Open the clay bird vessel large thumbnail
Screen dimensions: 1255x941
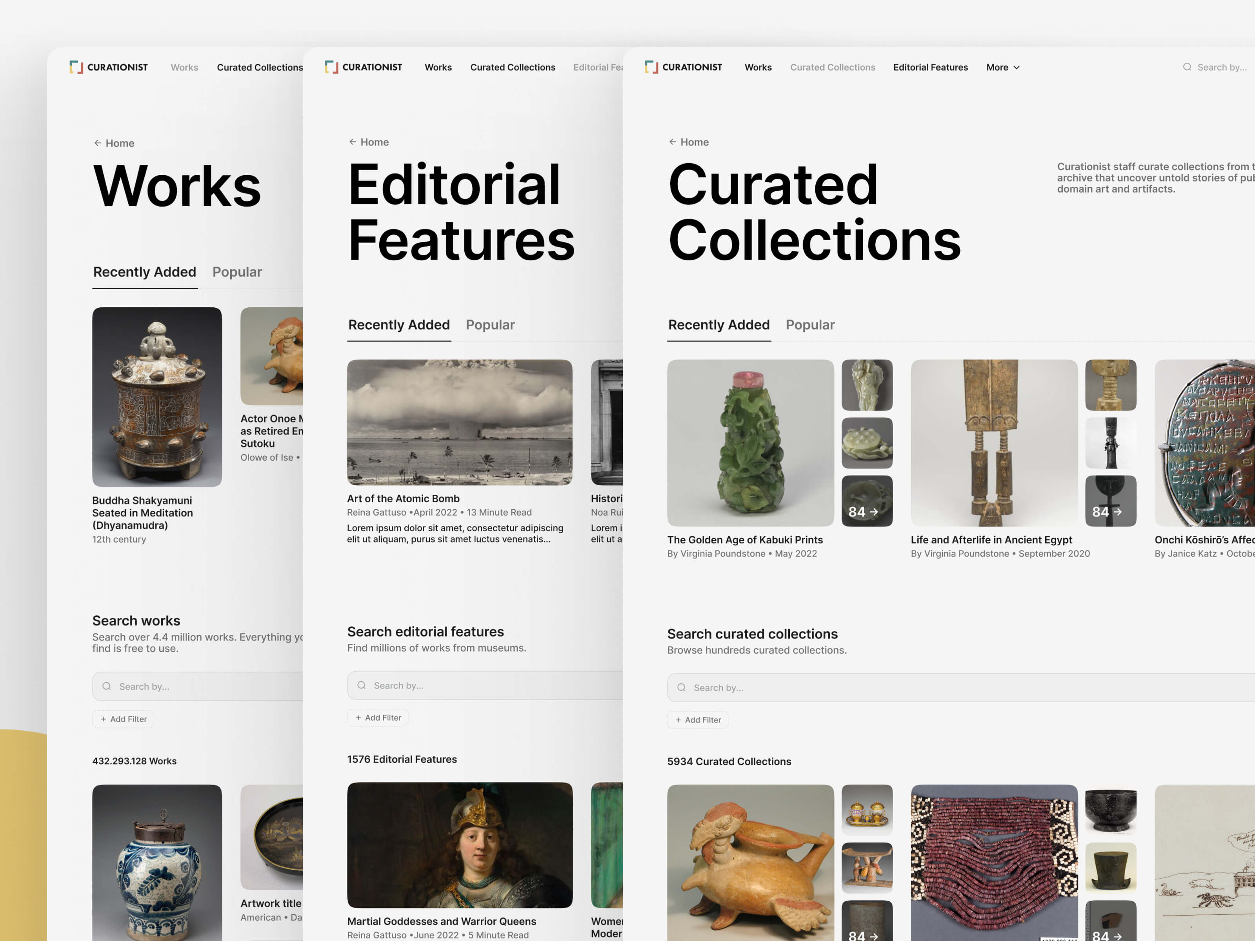coord(751,863)
